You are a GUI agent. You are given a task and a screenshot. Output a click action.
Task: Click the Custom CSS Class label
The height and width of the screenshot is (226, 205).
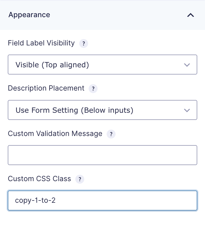[x=39, y=179]
